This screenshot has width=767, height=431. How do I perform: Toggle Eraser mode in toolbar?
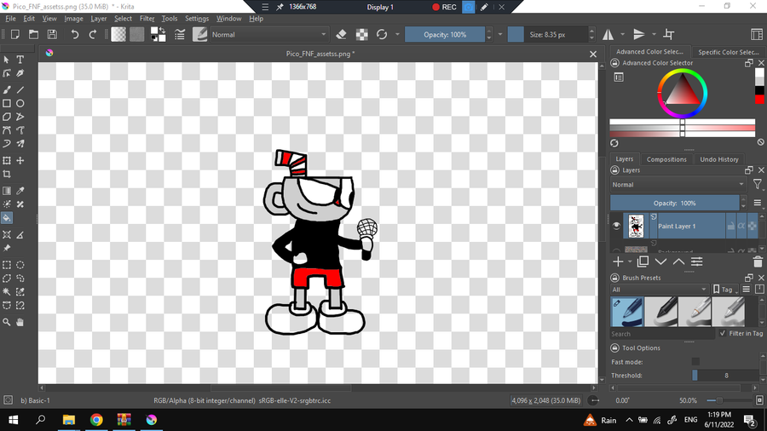click(x=342, y=35)
